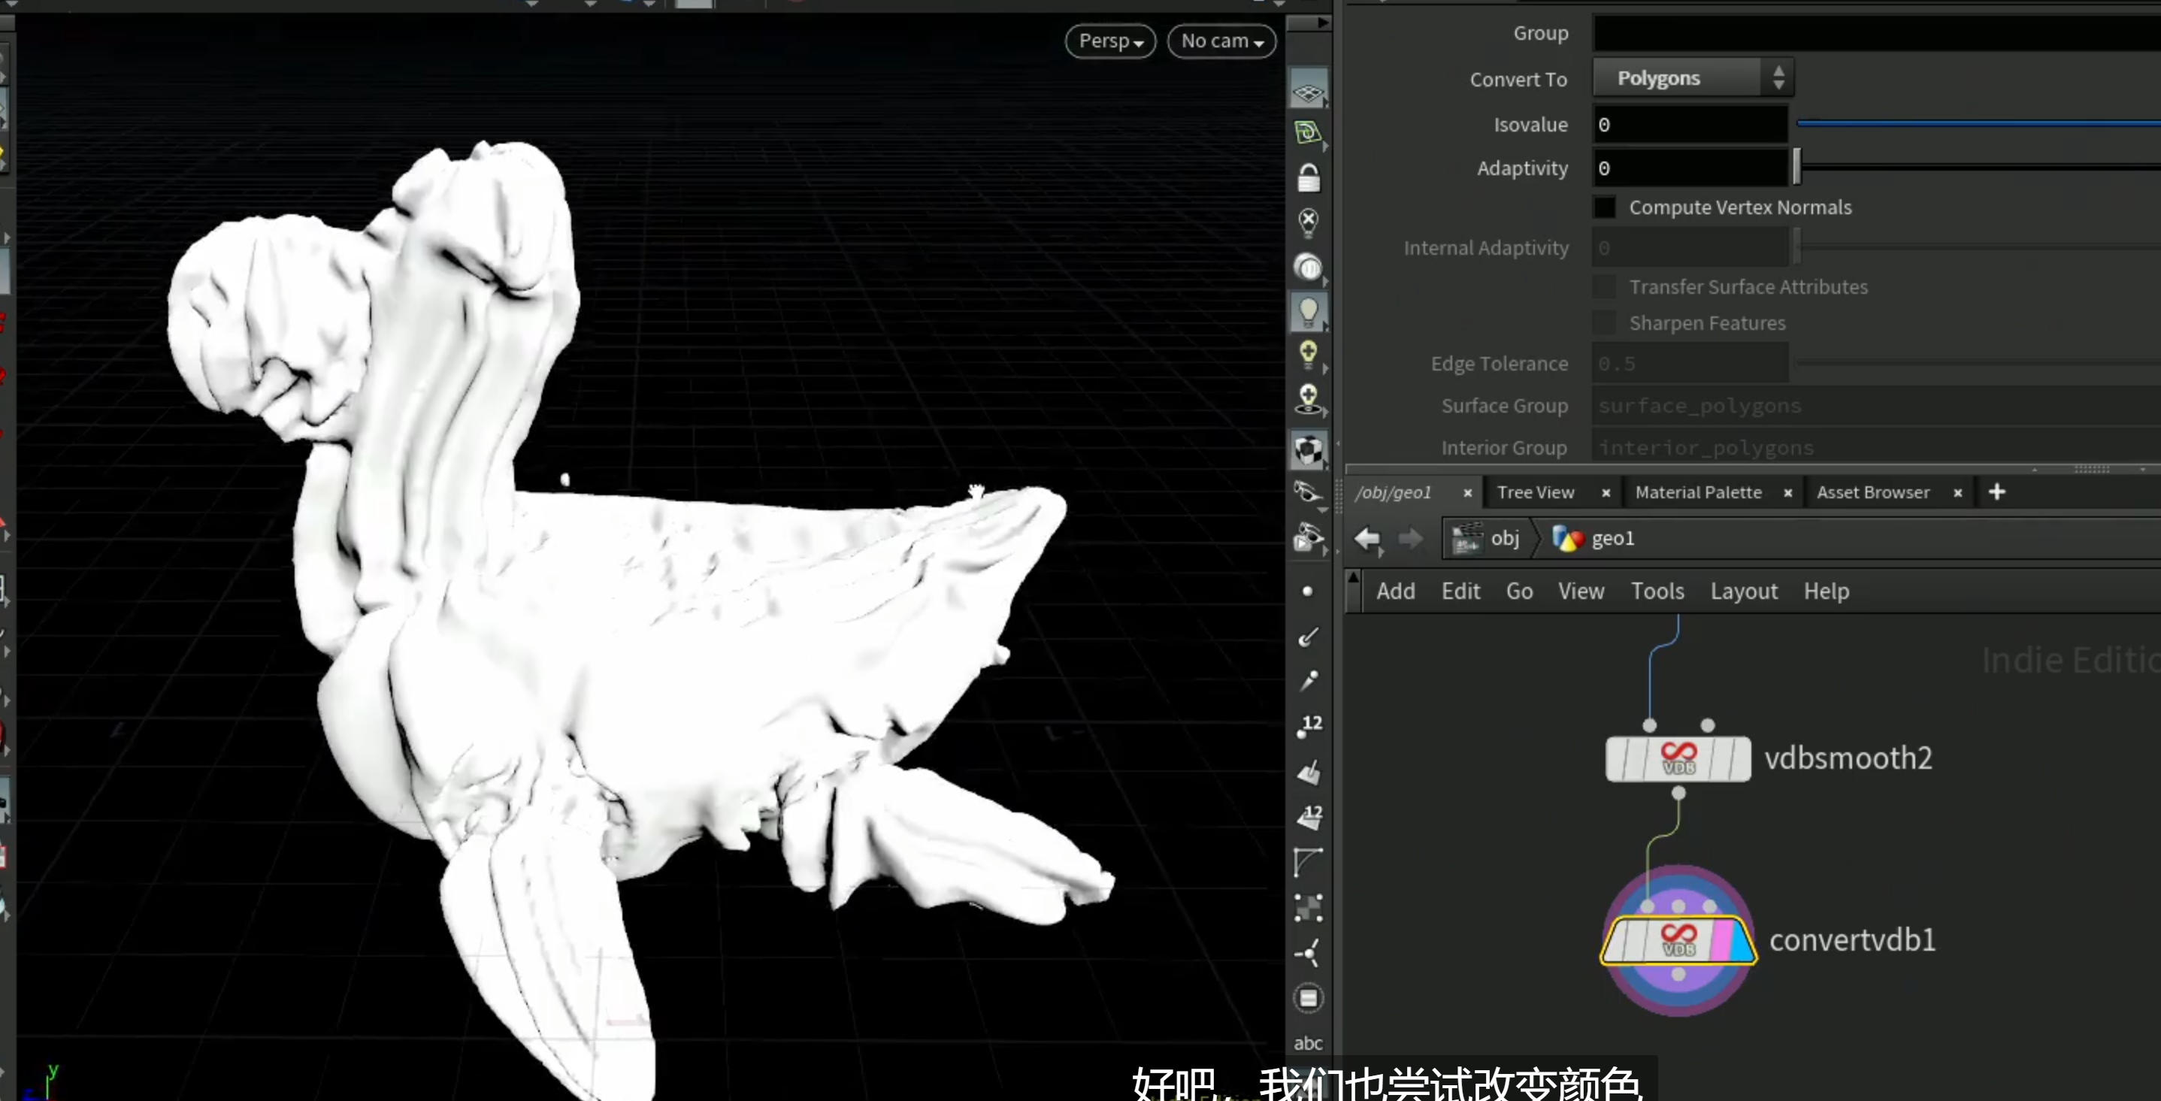Viewport: 2161px width, 1101px height.
Task: Open the No cam camera dropdown
Action: point(1221,41)
